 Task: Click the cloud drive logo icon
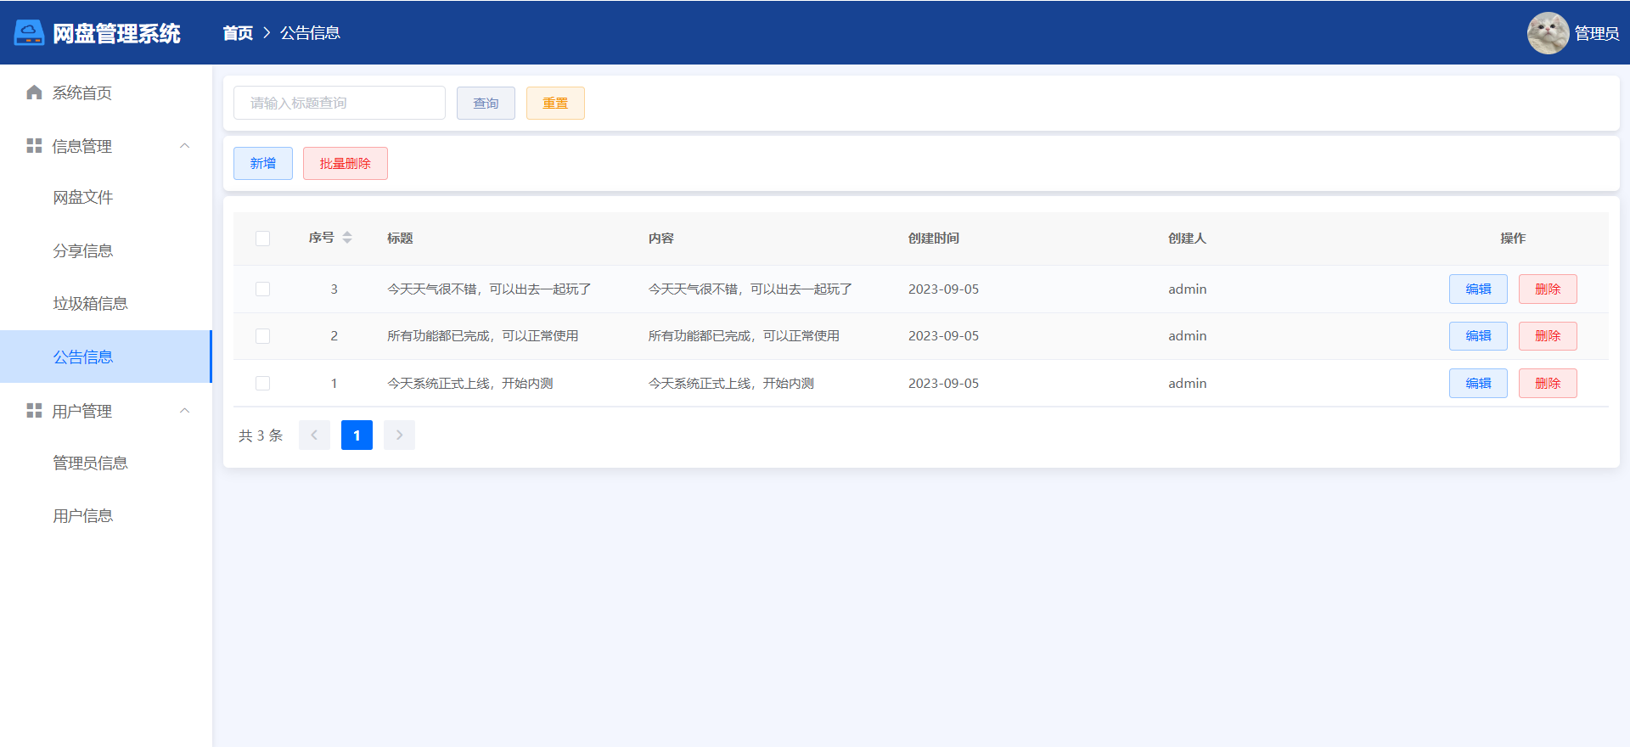click(x=29, y=33)
